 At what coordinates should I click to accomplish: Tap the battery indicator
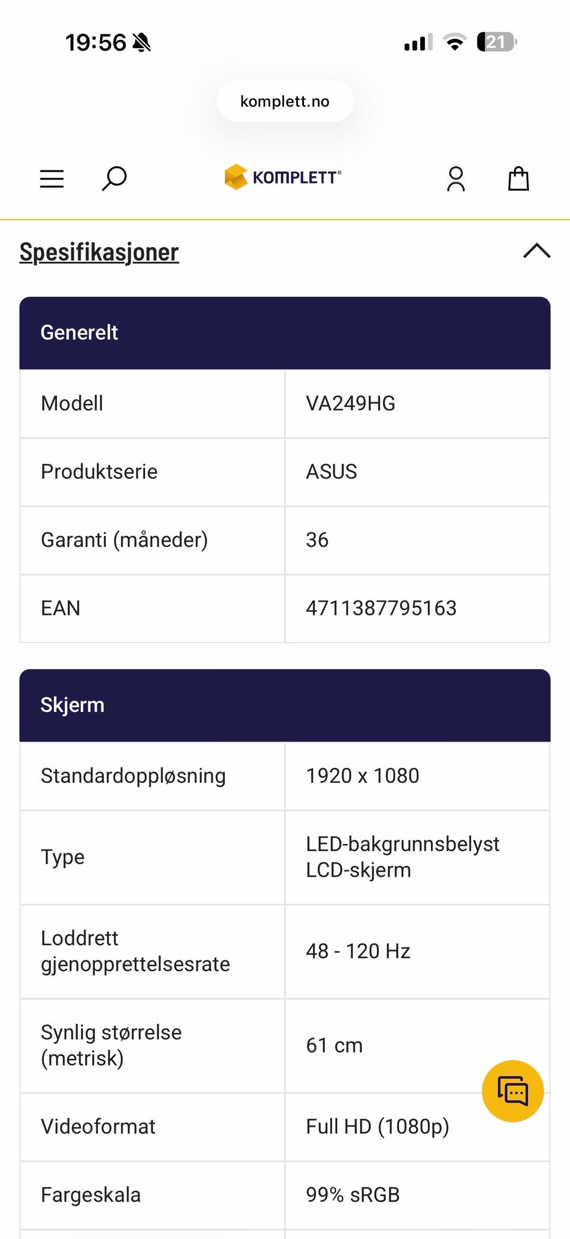pos(497,42)
